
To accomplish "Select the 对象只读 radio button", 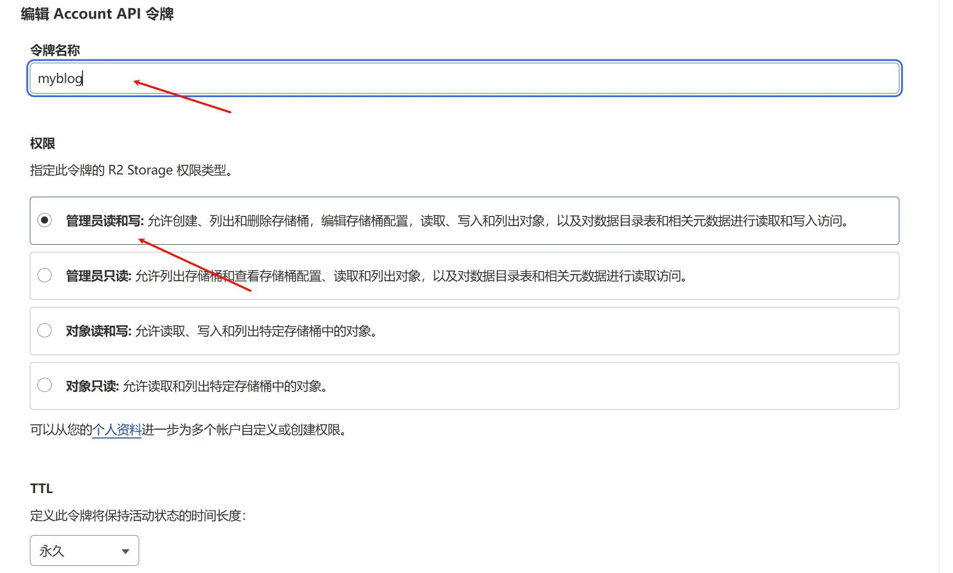I will [45, 385].
